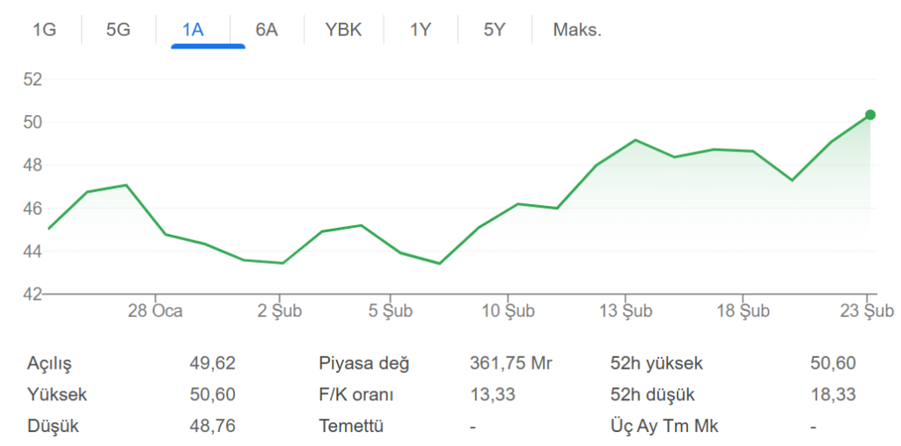This screenshot has width=901, height=446.
Task: Click the 13 Şub date marker
Action: pyautogui.click(x=626, y=311)
